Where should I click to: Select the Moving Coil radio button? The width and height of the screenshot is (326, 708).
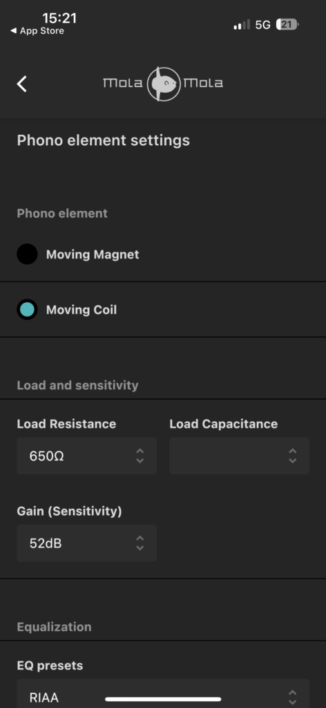(x=27, y=309)
